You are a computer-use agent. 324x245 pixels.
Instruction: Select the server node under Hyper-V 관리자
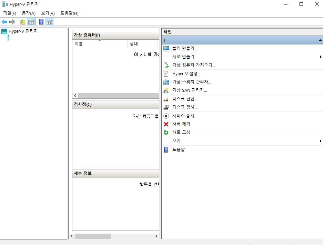coord(9,38)
